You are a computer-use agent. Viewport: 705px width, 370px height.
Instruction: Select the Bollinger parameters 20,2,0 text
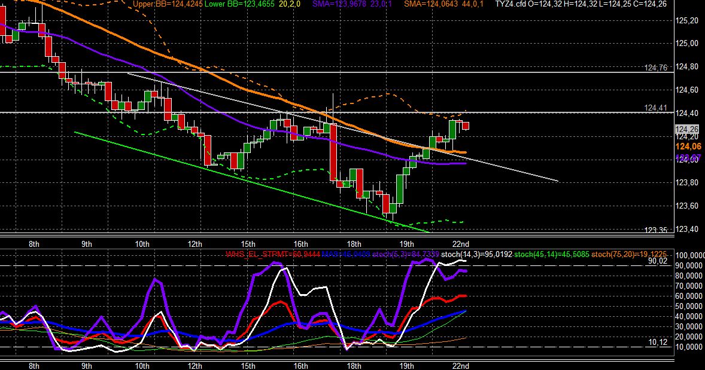pyautogui.click(x=290, y=4)
